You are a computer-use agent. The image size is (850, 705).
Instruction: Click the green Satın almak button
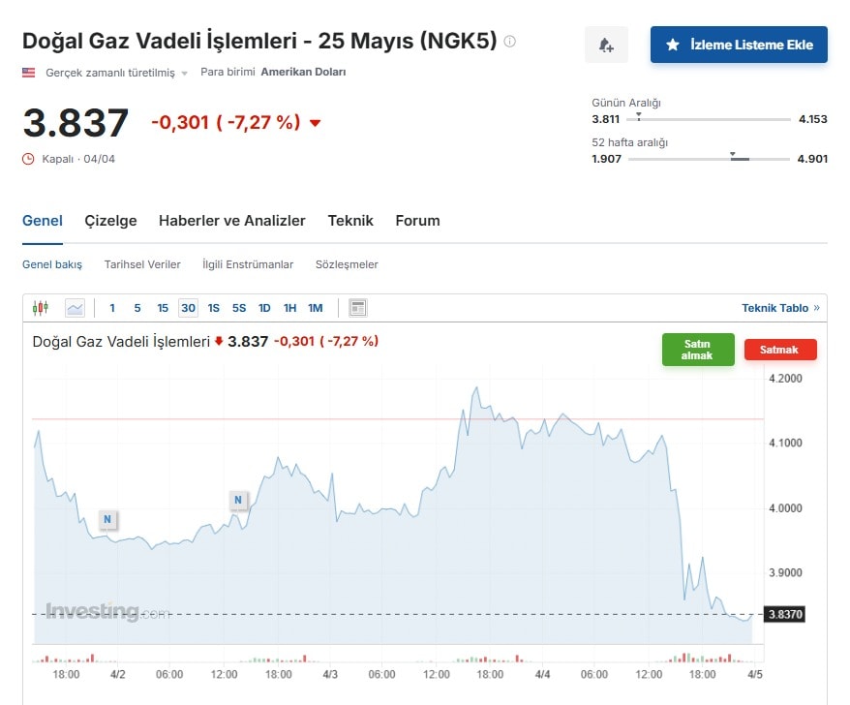tap(697, 350)
